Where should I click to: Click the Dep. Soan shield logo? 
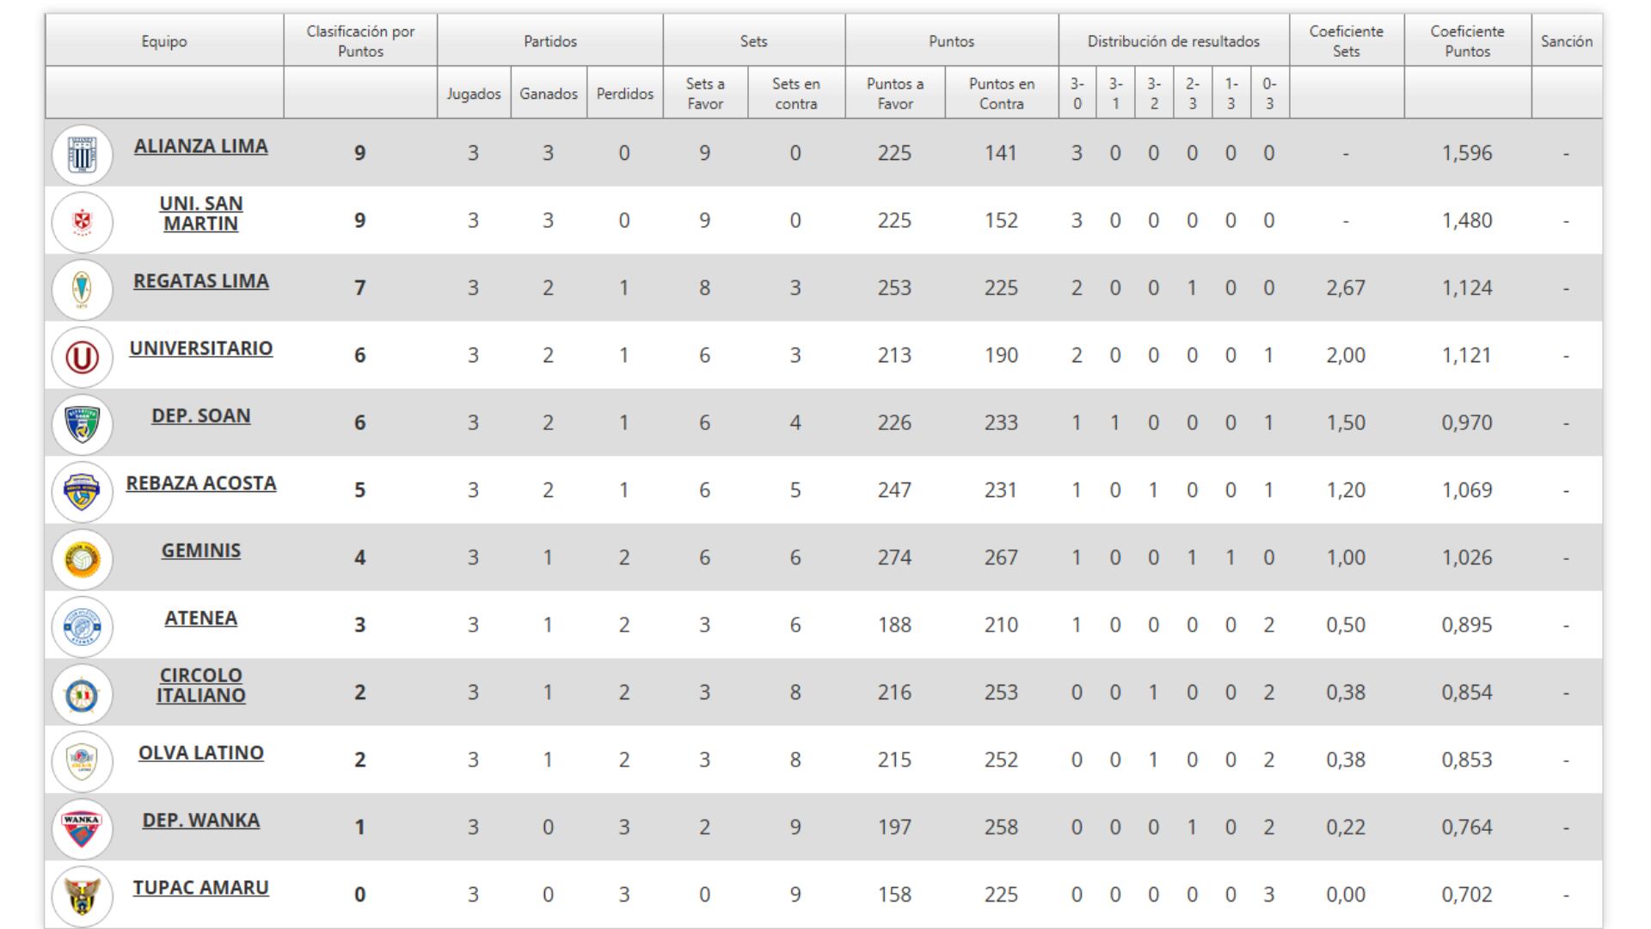(x=83, y=424)
